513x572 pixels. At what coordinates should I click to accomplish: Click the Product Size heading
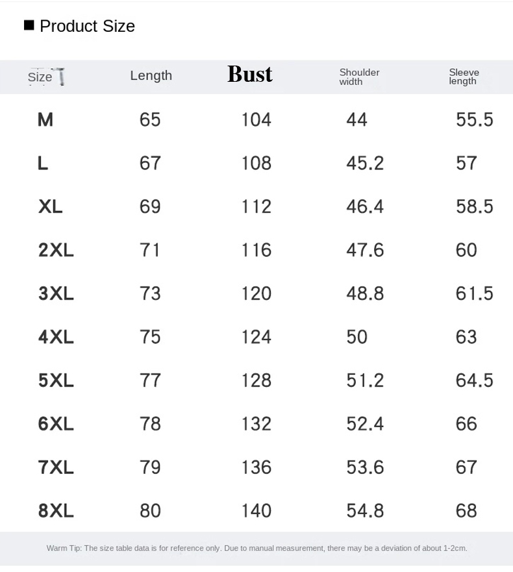87,26
